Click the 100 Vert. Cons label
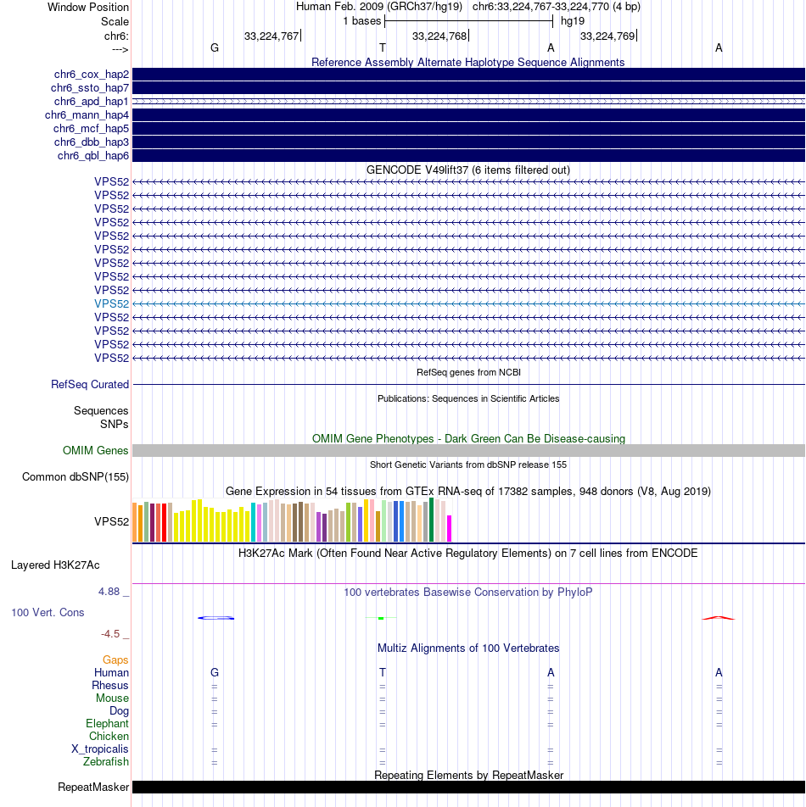The width and height of the screenshot is (806, 807). pyautogui.click(x=48, y=612)
